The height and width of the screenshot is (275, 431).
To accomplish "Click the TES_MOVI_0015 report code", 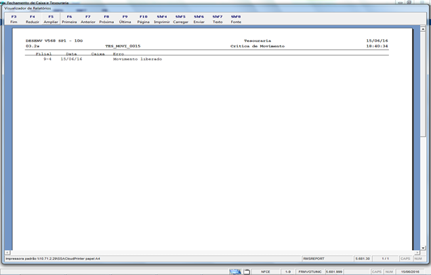I will click(x=123, y=46).
